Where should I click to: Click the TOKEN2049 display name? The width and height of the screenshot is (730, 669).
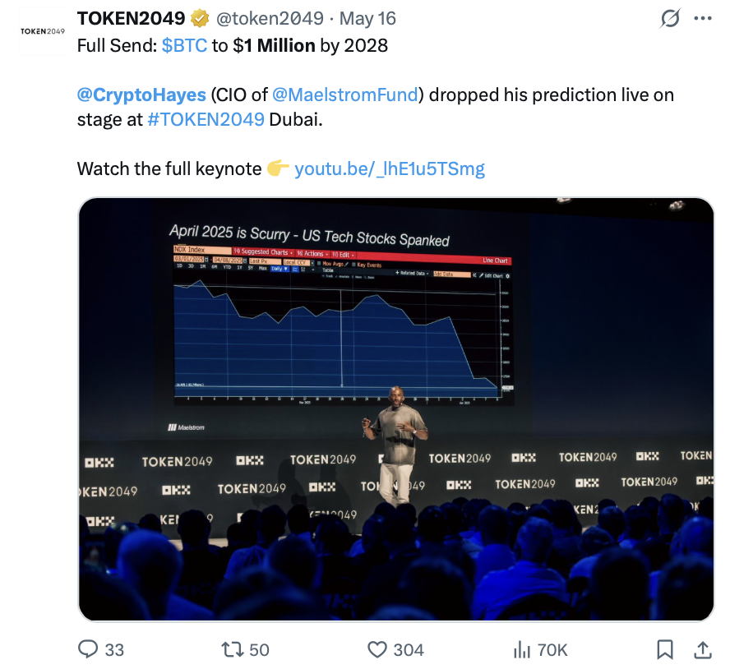pyautogui.click(x=130, y=18)
